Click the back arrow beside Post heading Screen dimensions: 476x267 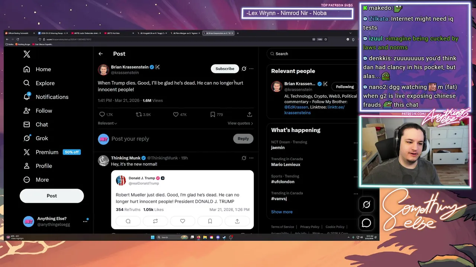100,54
